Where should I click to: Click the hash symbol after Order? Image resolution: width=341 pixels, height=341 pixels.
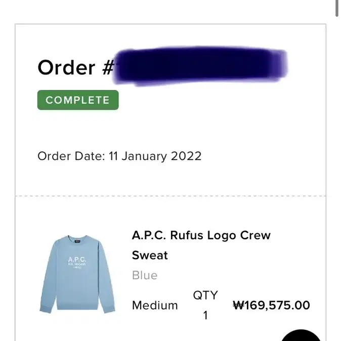(x=108, y=67)
